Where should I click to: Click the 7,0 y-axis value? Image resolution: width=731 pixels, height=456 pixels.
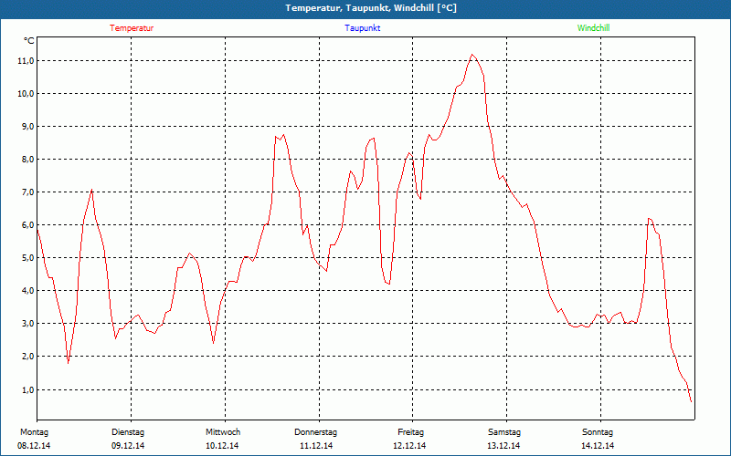(26, 192)
